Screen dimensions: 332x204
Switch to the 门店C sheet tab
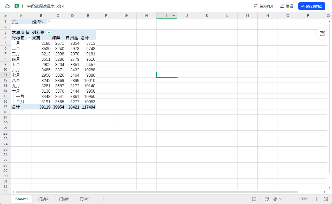(x=85, y=199)
